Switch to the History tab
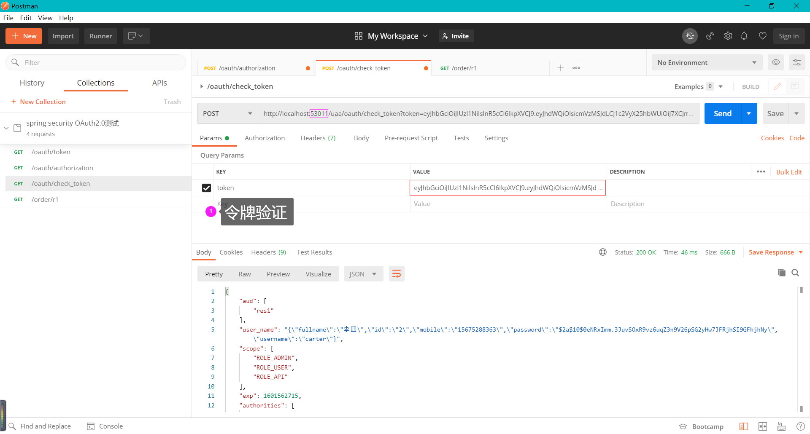The height and width of the screenshot is (434, 810). click(x=32, y=83)
